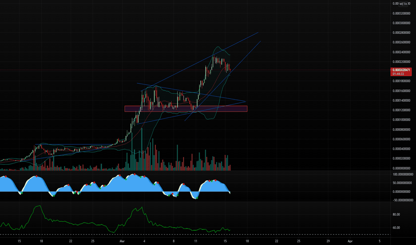416x245 pixels.
Task: Click the 0.0001000000 price scale label
Action: click(401, 120)
